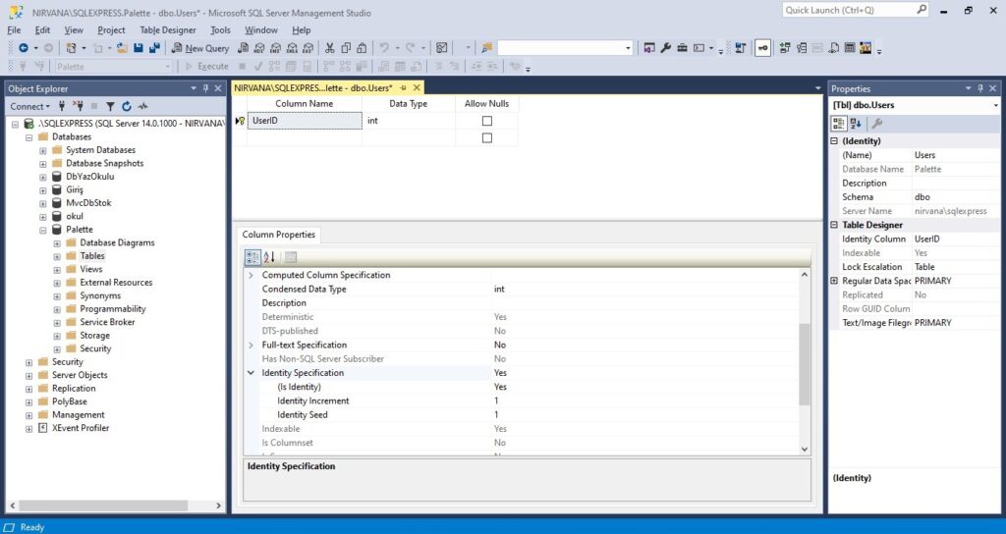Viewport: 1006px width, 534px height.
Task: Click the Refresh icon in Object Explorer
Action: pyautogui.click(x=127, y=106)
